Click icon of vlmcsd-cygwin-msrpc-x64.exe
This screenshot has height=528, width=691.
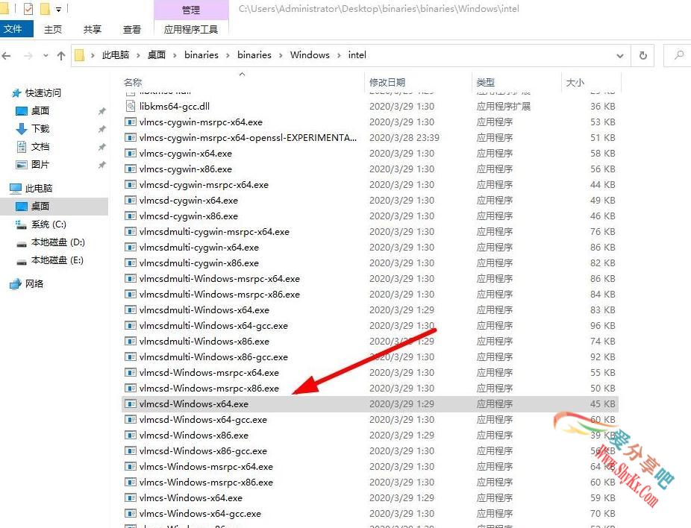click(130, 184)
